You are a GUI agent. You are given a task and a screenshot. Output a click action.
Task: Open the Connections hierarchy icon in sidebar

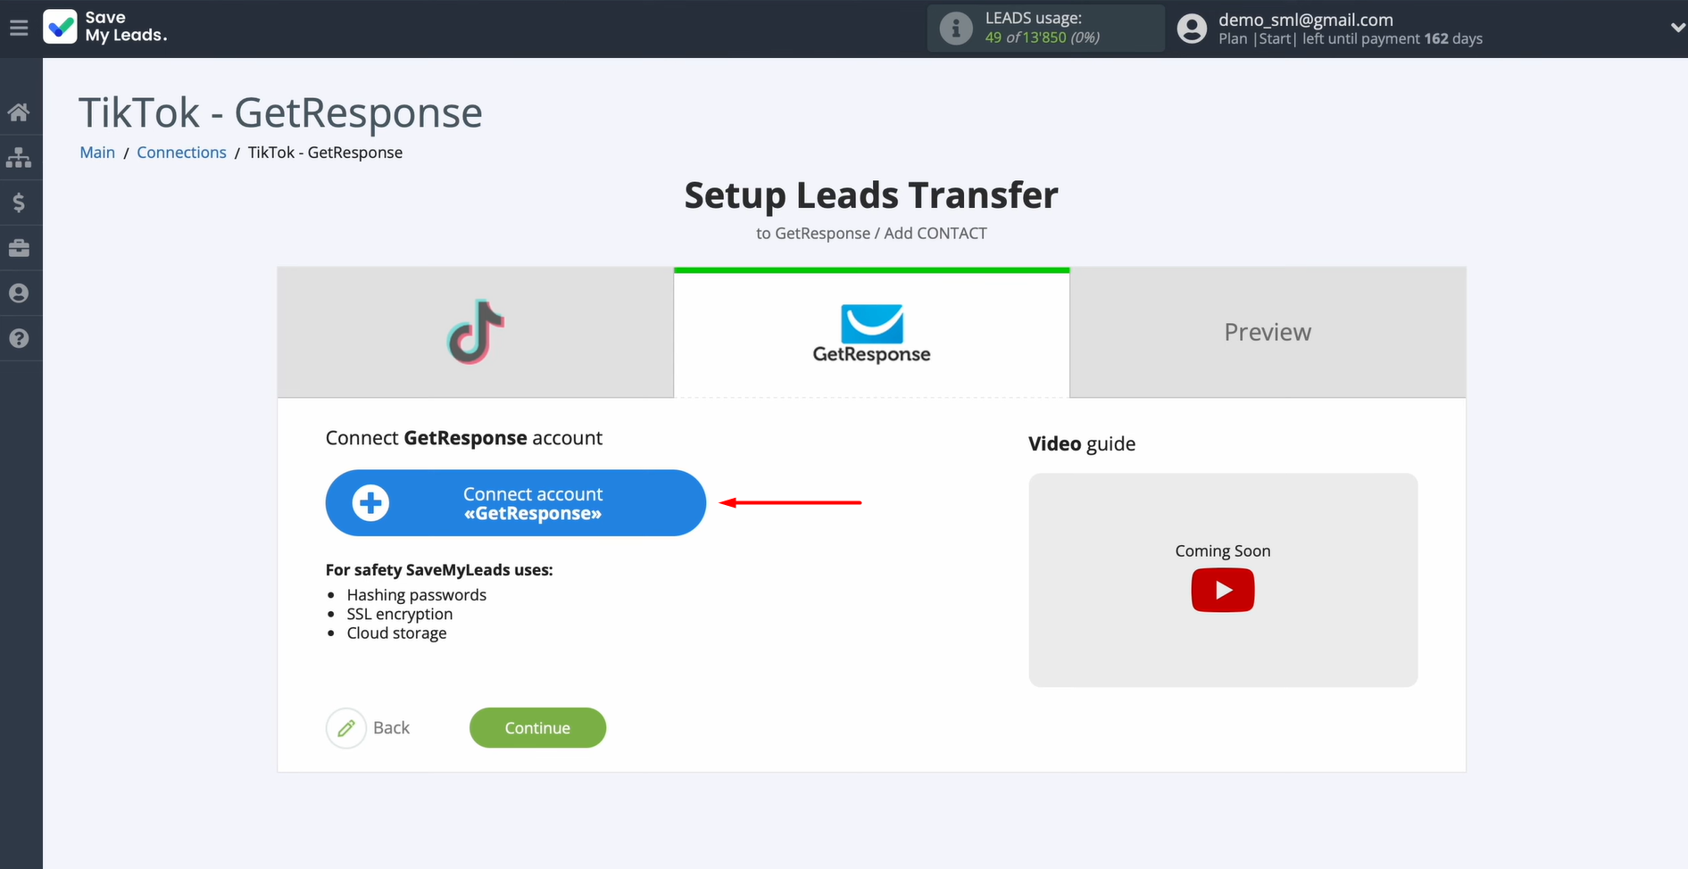click(20, 157)
